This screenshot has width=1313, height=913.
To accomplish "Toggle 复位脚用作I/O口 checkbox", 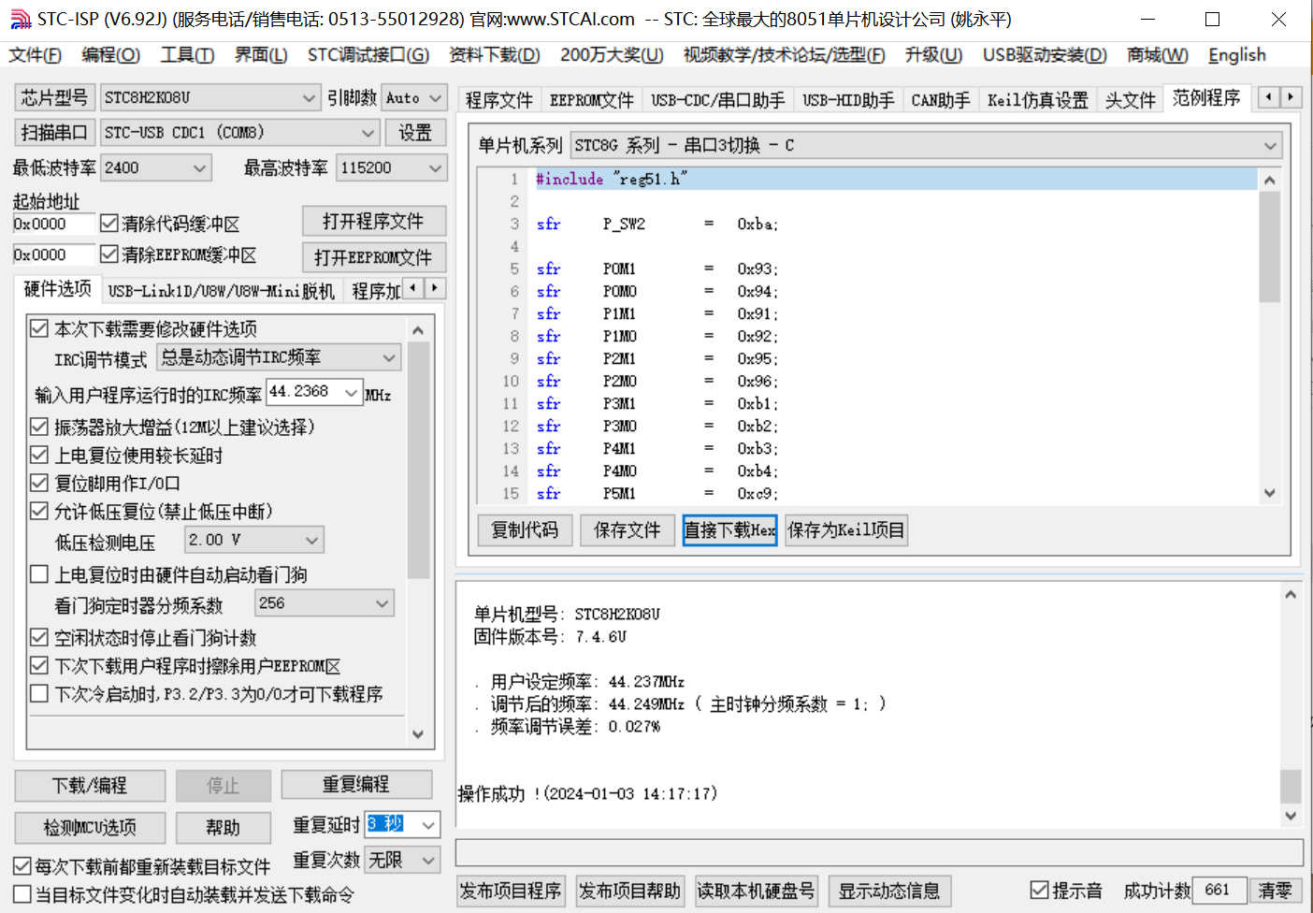I will point(39,483).
